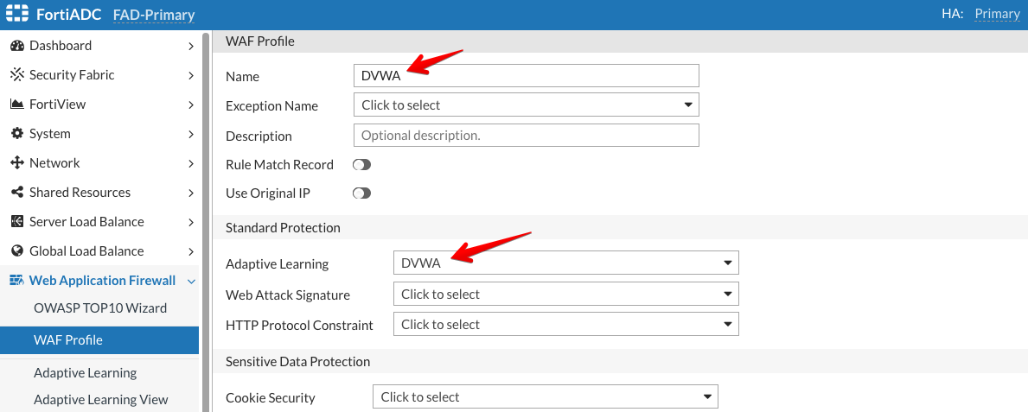
Task: Click the Global Load Balance globe icon
Action: coord(16,251)
